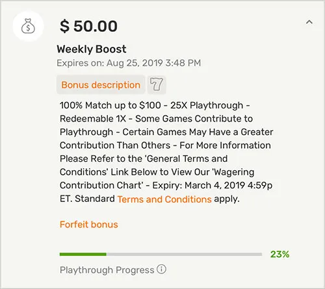Click the Expires on date text

coord(129,63)
